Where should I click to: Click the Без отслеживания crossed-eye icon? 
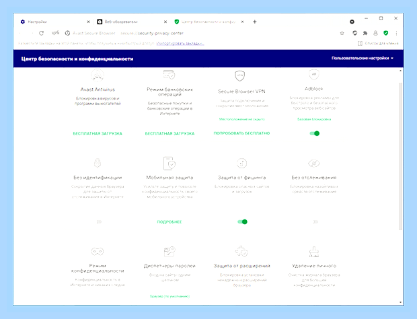coord(314,163)
